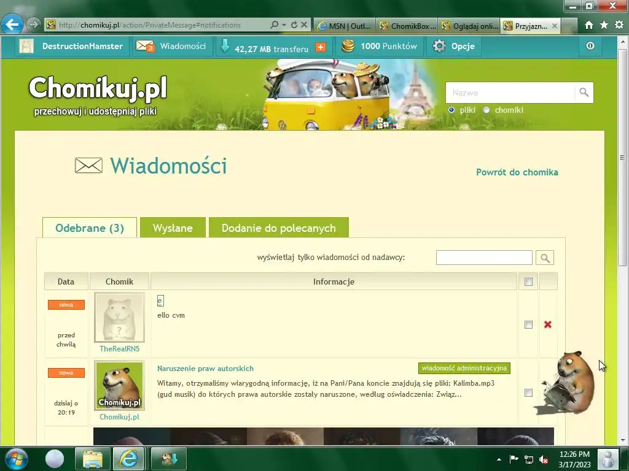Open browser Tools gear icon
Image resolution: width=629 pixels, height=471 pixels.
619,25
